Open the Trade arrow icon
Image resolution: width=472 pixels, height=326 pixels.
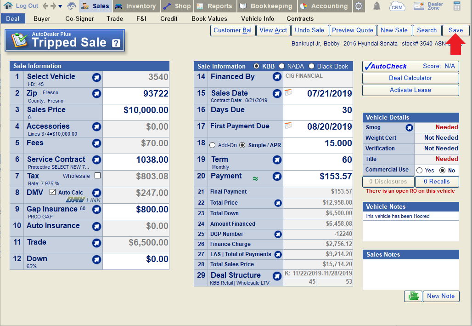click(96, 243)
